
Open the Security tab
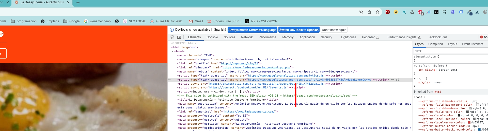326,37
